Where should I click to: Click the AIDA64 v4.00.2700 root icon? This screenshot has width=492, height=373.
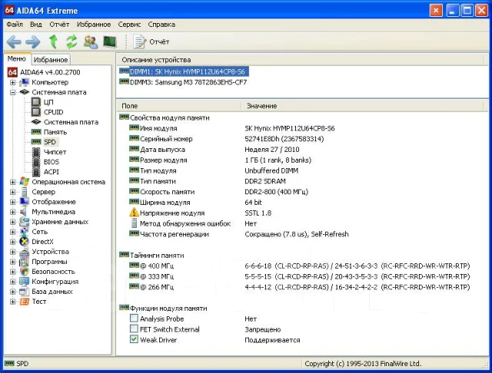point(12,72)
